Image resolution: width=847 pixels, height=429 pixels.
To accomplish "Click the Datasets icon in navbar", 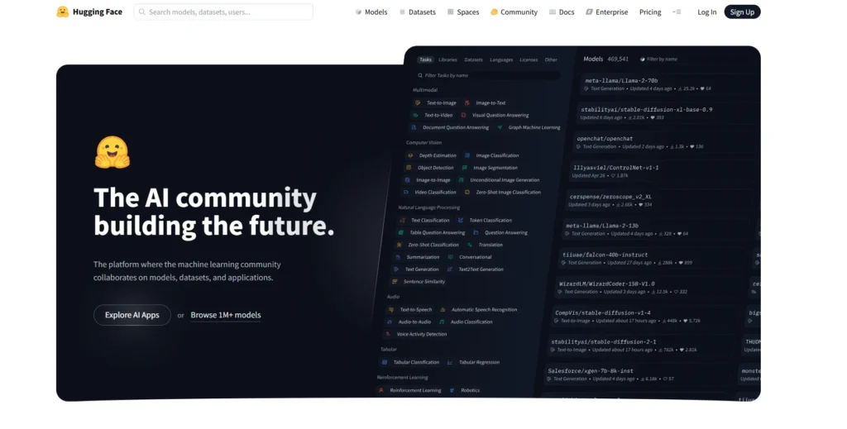I will [x=402, y=12].
